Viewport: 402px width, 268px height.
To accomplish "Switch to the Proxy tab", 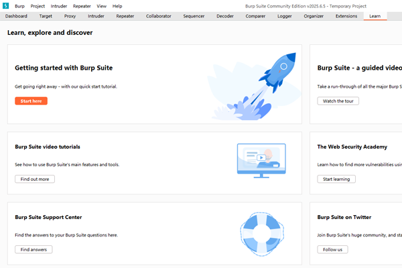I will pos(70,15).
